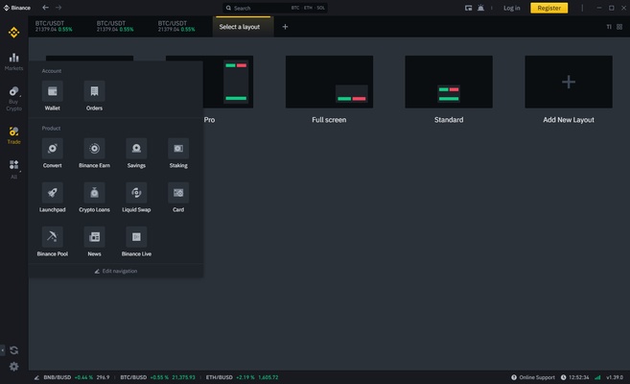630x384 pixels.
Task: Open Buy Crypto in the sidebar
Action: click(14, 99)
